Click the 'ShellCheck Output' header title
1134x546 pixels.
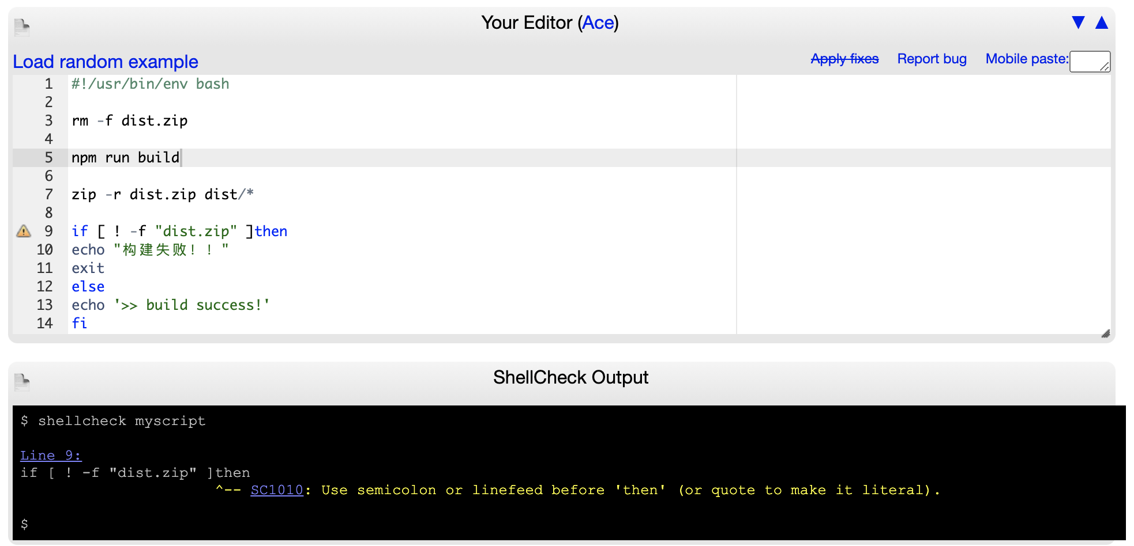(570, 377)
